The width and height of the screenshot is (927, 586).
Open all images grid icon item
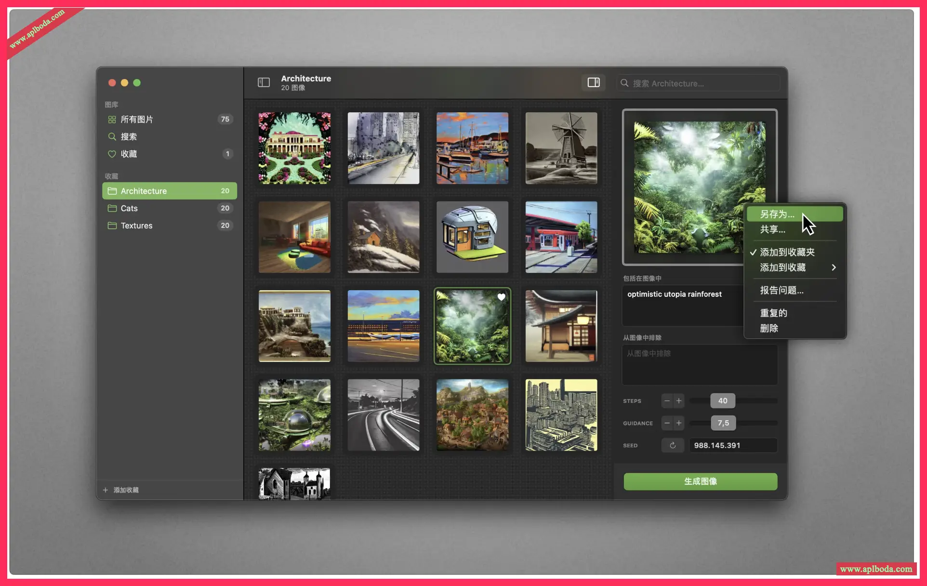(136, 120)
